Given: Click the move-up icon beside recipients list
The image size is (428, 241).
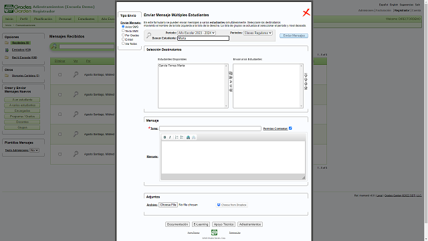Looking at the screenshot, I should click(x=306, y=79).
